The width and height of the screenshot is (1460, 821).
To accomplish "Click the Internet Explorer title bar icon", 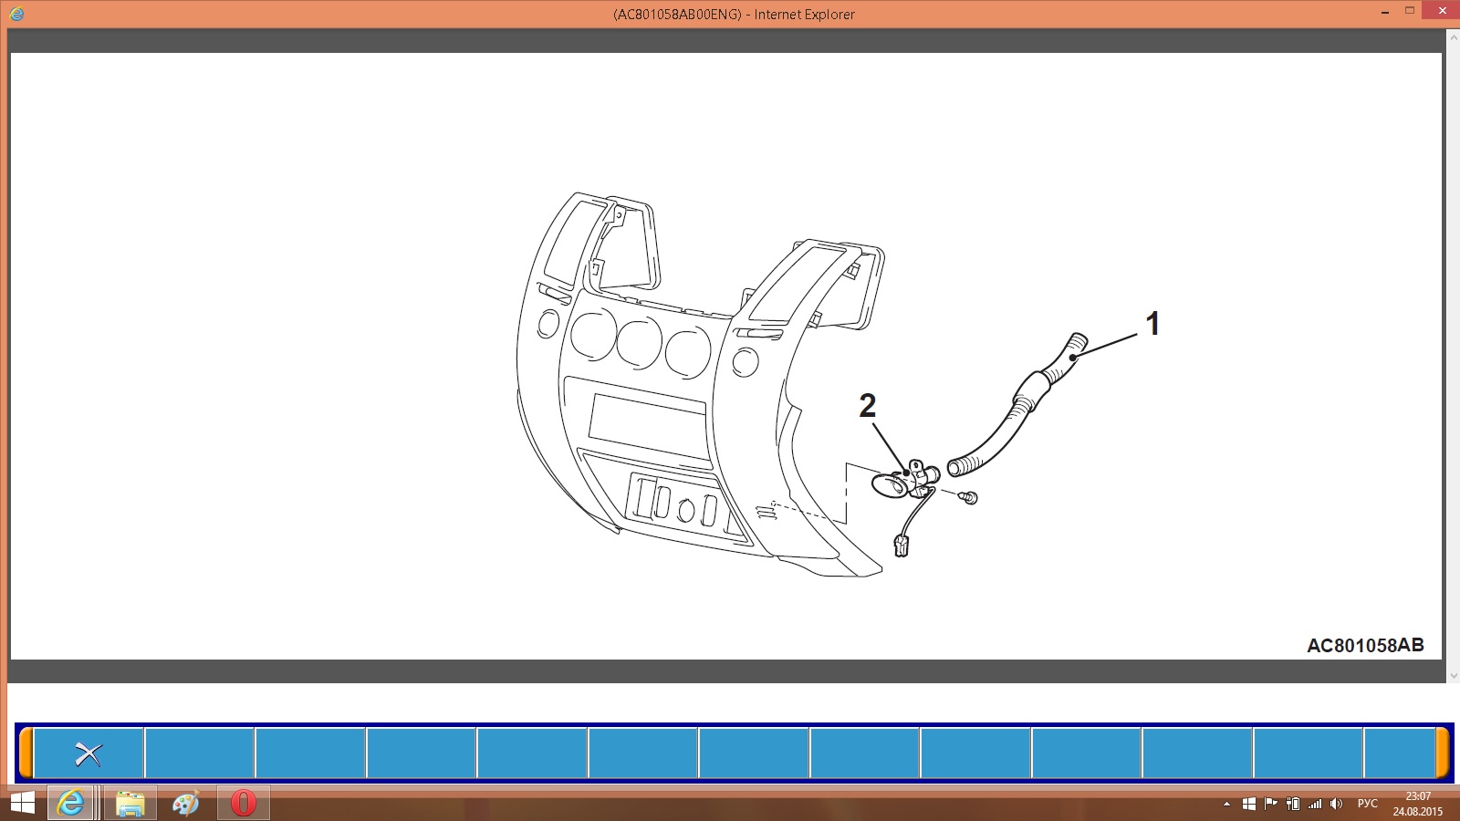I will pos(16,14).
